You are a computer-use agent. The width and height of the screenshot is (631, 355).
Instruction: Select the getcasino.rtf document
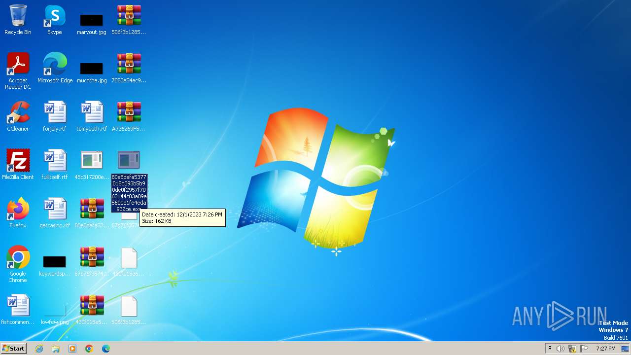[x=55, y=213]
